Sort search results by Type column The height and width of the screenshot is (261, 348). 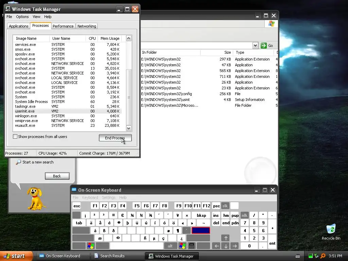[x=253, y=52]
